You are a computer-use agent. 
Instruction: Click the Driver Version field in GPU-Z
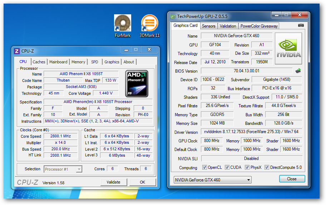pyautogui.click(x=251, y=132)
